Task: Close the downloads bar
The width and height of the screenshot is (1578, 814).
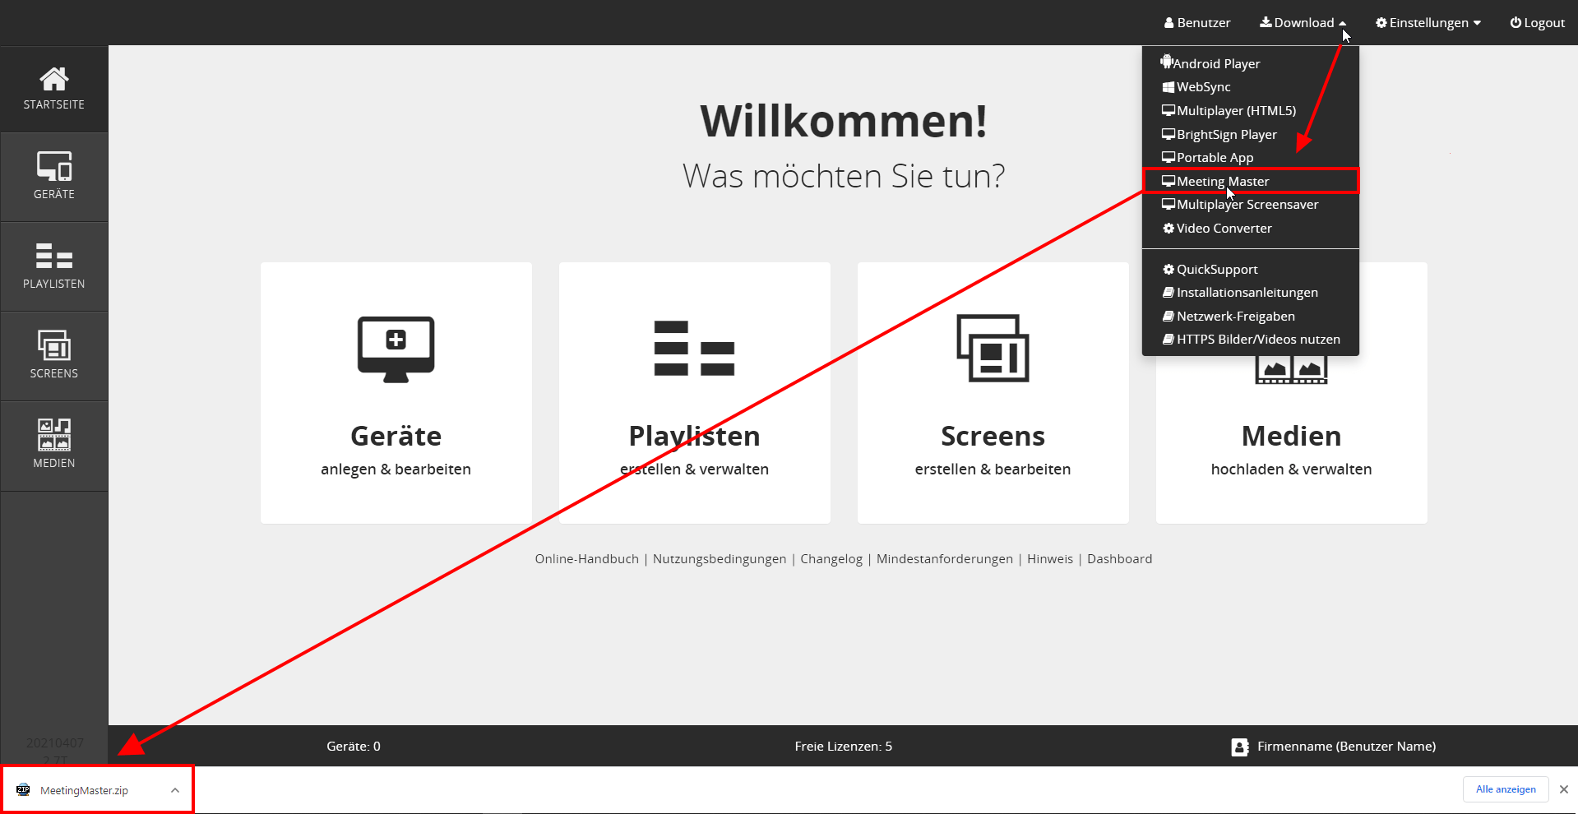Action: [1563, 789]
